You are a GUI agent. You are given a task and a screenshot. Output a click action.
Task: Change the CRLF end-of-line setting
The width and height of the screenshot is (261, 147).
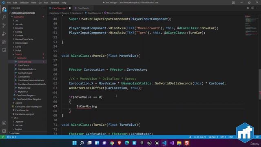pyautogui.click(x=230, y=137)
